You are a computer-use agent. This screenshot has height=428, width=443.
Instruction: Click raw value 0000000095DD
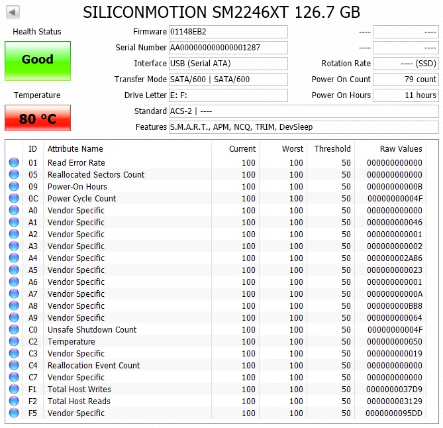click(394, 413)
